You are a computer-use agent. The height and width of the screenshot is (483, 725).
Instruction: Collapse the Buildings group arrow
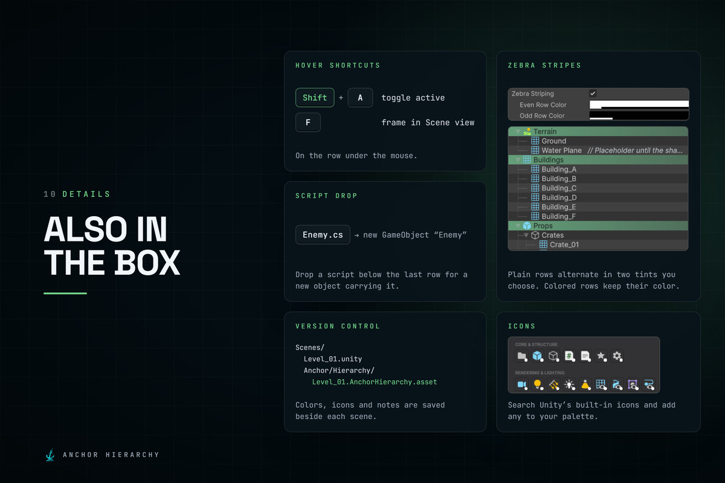click(518, 160)
